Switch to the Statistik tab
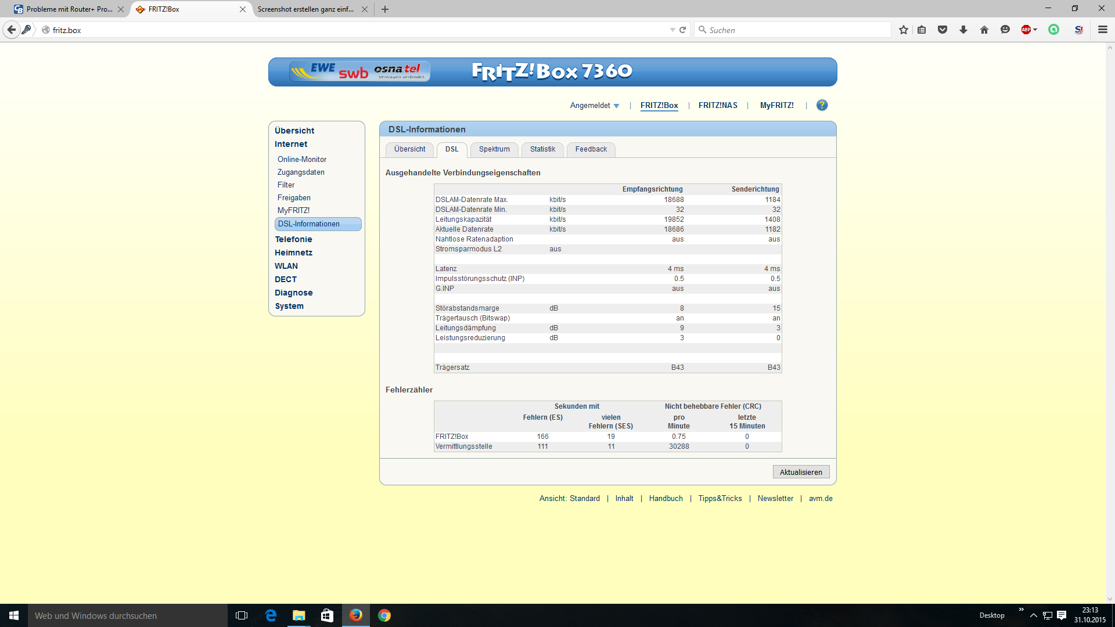The width and height of the screenshot is (1115, 627). [542, 149]
